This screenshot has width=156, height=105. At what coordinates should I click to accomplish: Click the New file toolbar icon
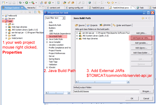tap(4, 3)
